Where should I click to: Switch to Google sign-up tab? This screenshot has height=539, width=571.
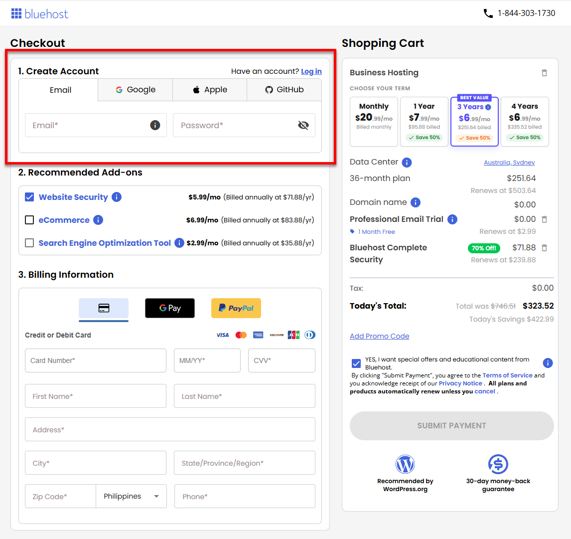pos(136,90)
